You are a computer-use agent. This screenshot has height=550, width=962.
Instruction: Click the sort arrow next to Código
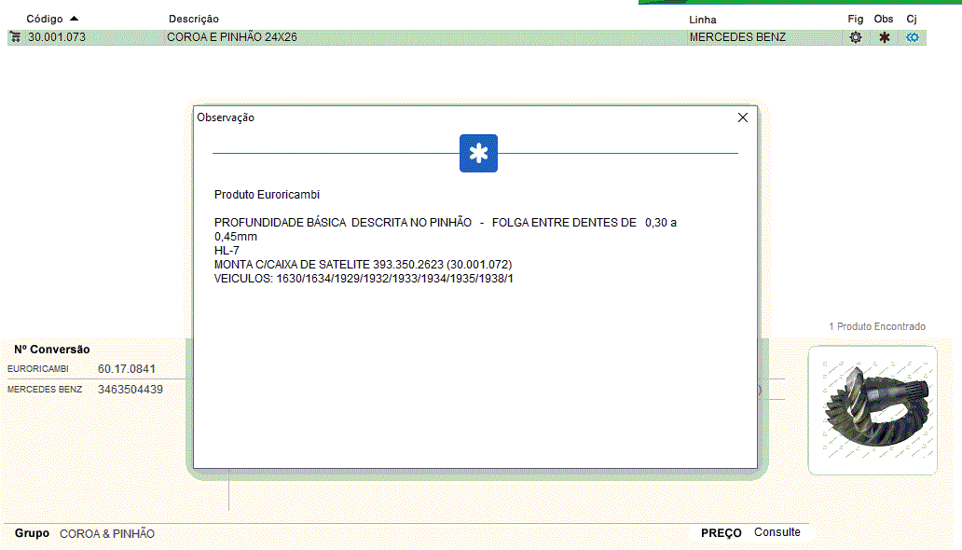pyautogui.click(x=75, y=19)
